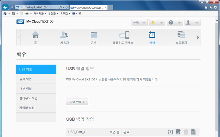Expand the help question mark dropdown

175,23
